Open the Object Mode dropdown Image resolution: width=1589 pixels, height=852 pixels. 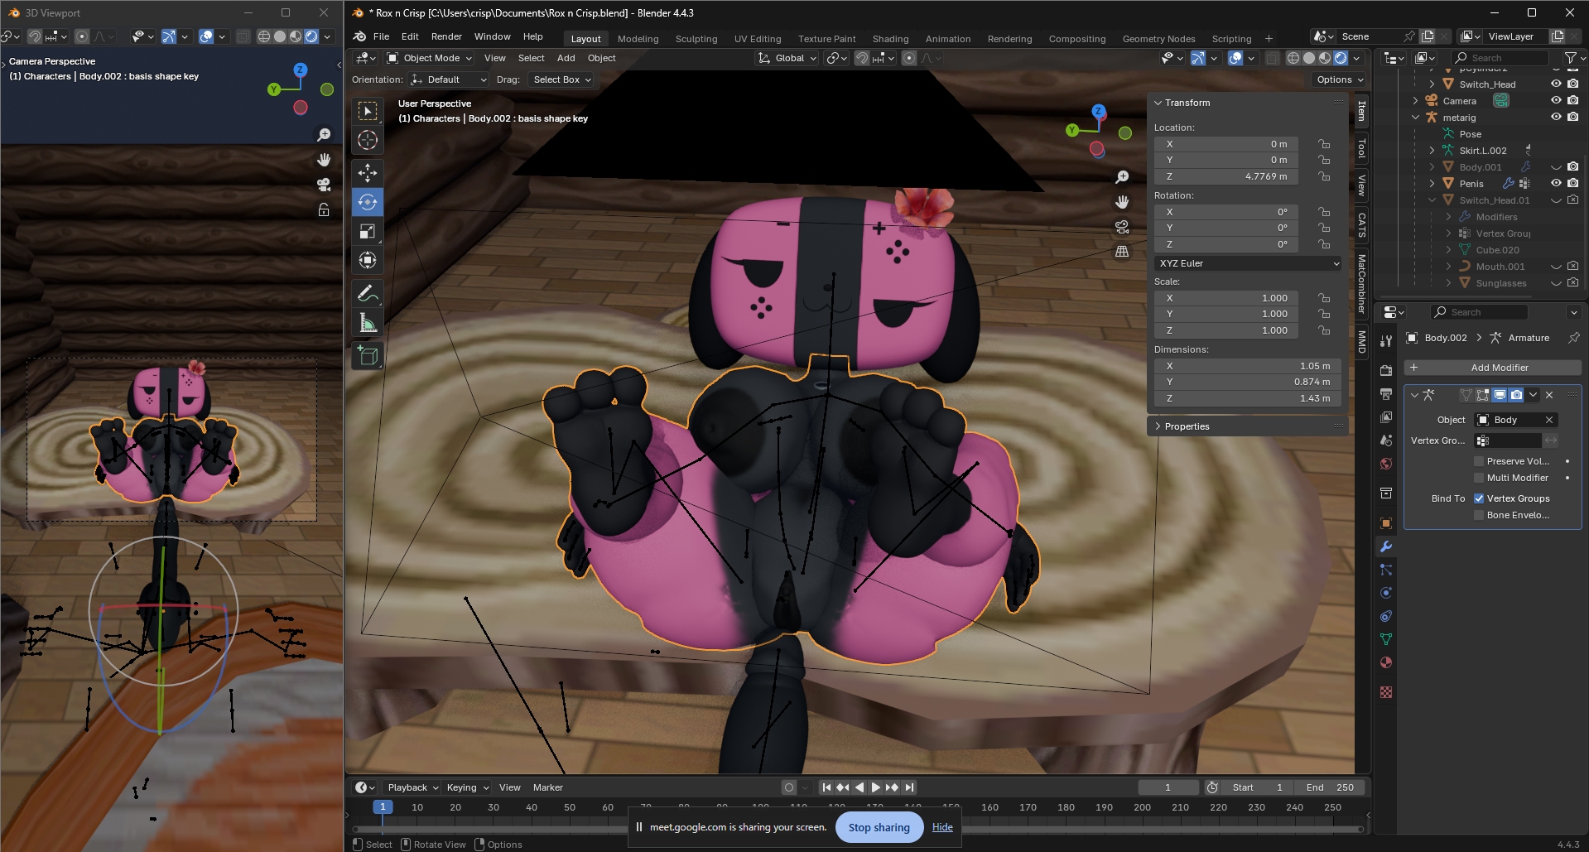(430, 58)
